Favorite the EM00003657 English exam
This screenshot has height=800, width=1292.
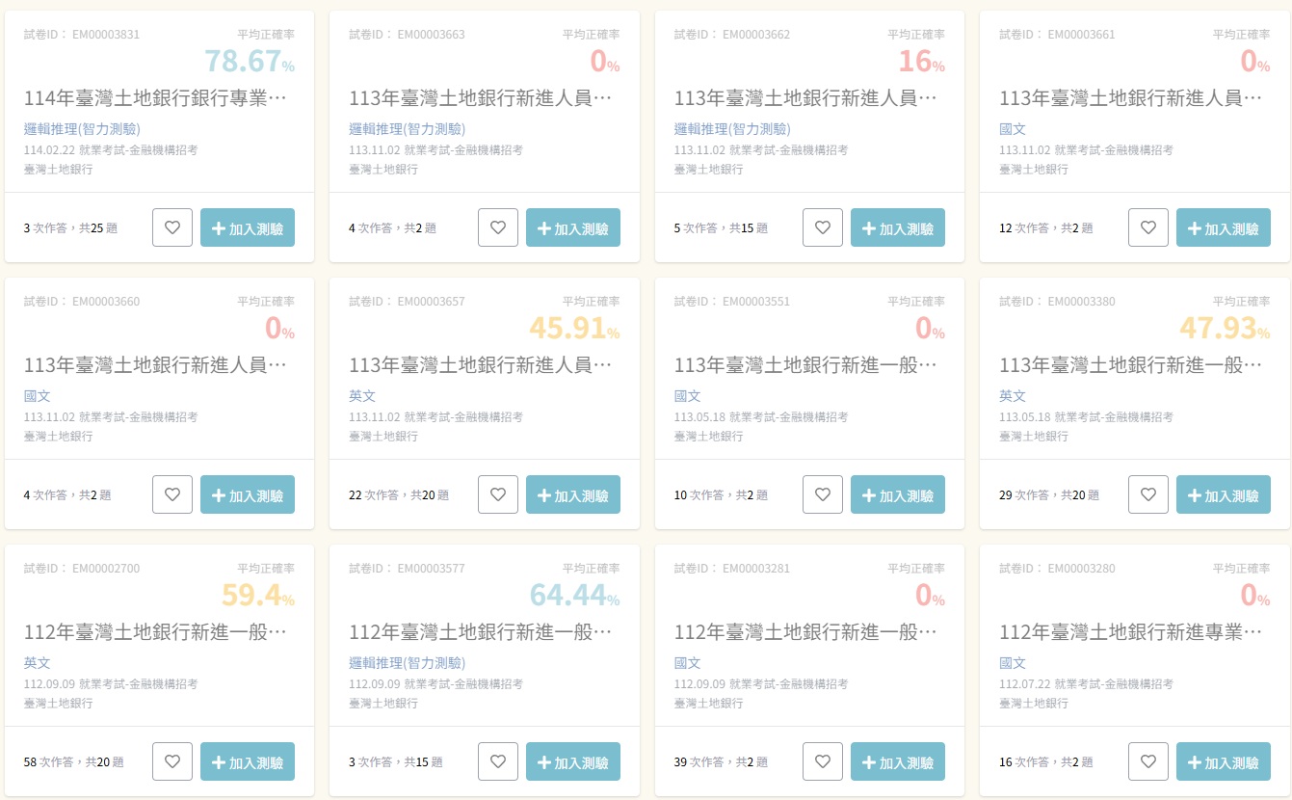point(498,494)
